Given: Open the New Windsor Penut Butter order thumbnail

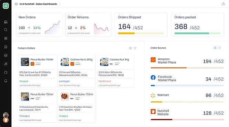Looking at the screenshot, I should pos(65,97).
